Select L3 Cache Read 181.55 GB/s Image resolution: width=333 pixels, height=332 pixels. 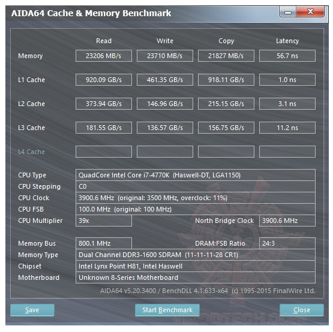(x=104, y=128)
